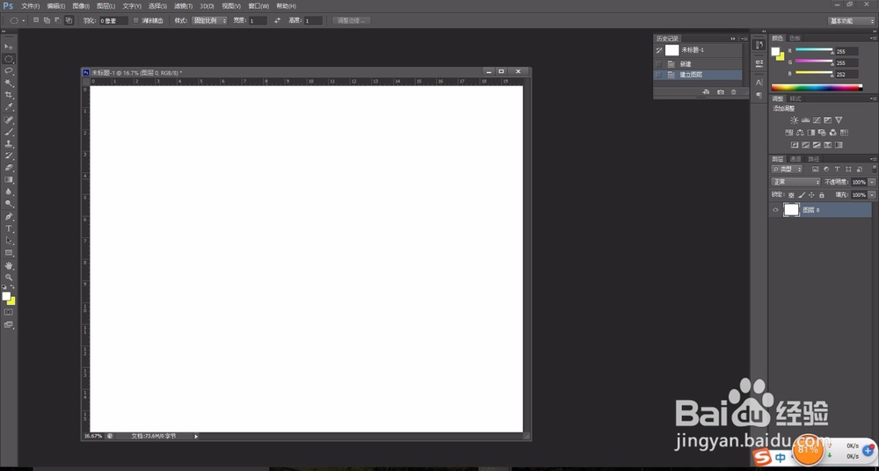Switch to the 样式 tab
Image resolution: width=879 pixels, height=471 pixels.
pos(795,98)
